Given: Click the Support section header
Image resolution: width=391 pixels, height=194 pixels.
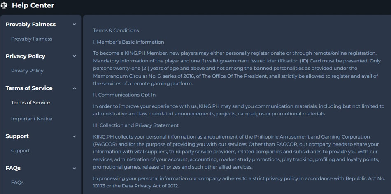Looking at the screenshot, I should tap(17, 136).
